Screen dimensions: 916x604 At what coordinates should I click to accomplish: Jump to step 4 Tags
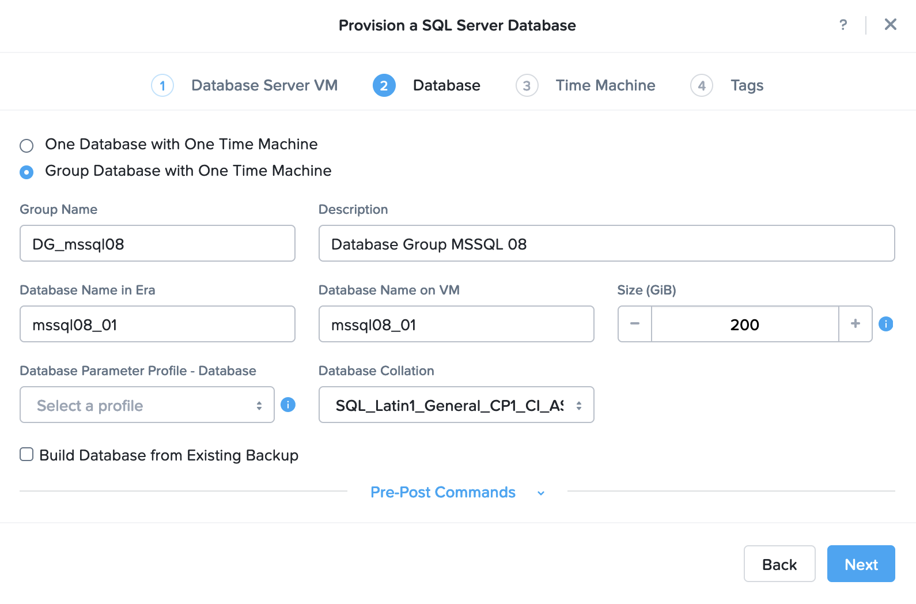tap(727, 85)
